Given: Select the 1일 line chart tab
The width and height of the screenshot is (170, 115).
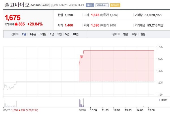Looking at the screenshot, I should [24, 34].
